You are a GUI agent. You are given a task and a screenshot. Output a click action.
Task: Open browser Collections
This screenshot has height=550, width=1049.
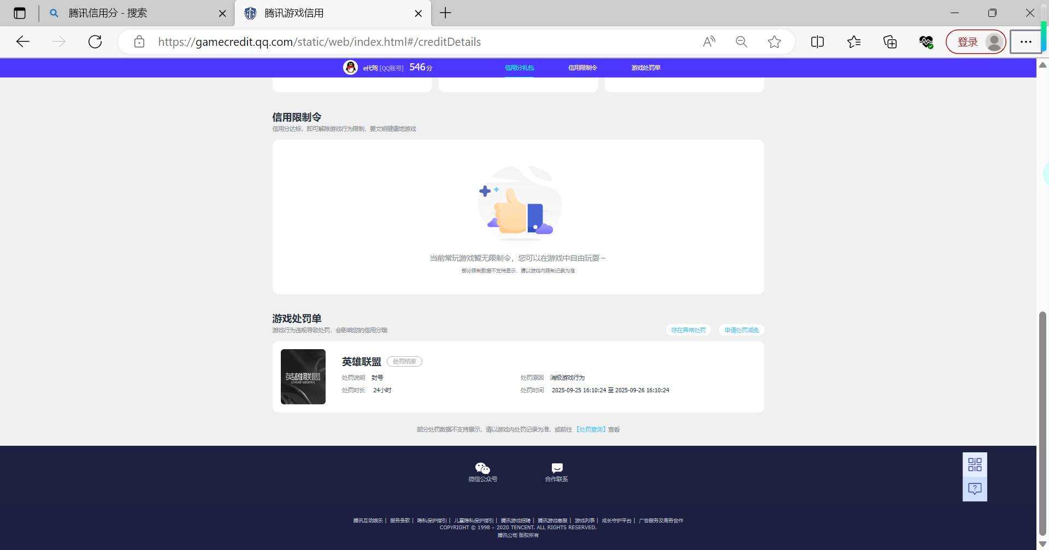[x=890, y=41]
